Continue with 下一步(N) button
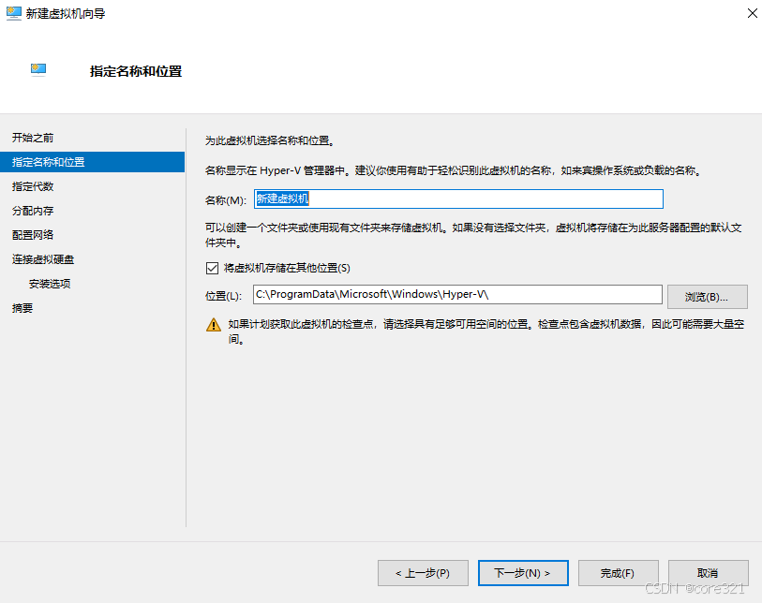 coord(523,573)
